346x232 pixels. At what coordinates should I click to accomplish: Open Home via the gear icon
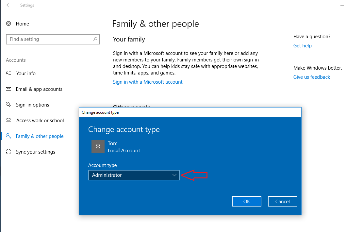pyautogui.click(x=8, y=24)
